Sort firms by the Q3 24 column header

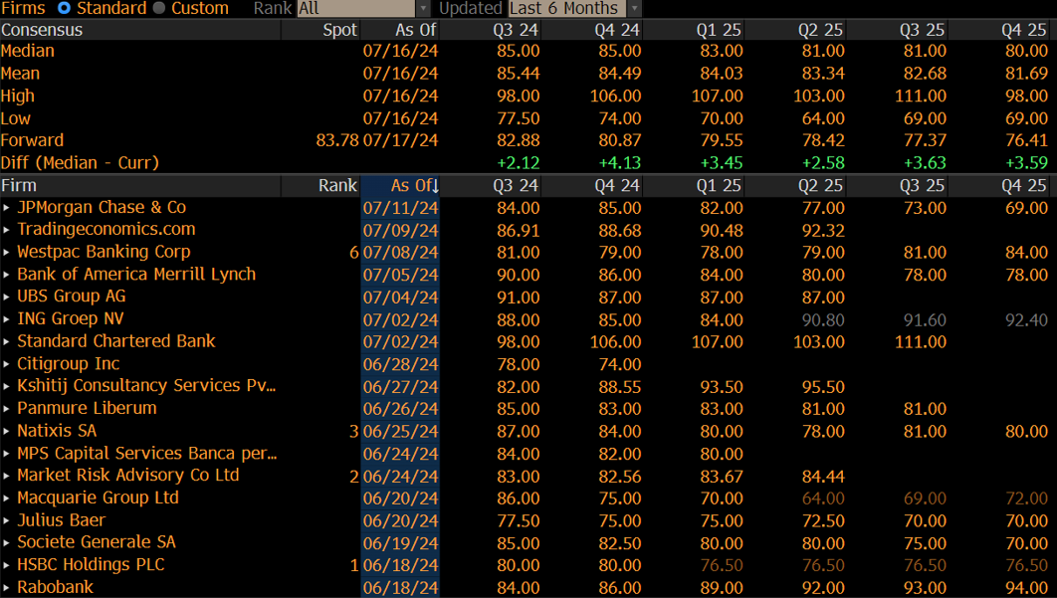(516, 185)
